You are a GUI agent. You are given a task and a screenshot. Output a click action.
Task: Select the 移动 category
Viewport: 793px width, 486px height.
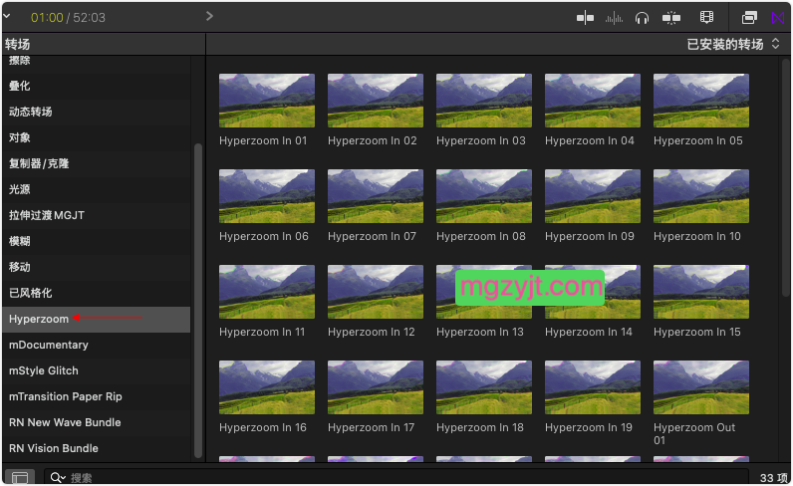tap(96, 267)
